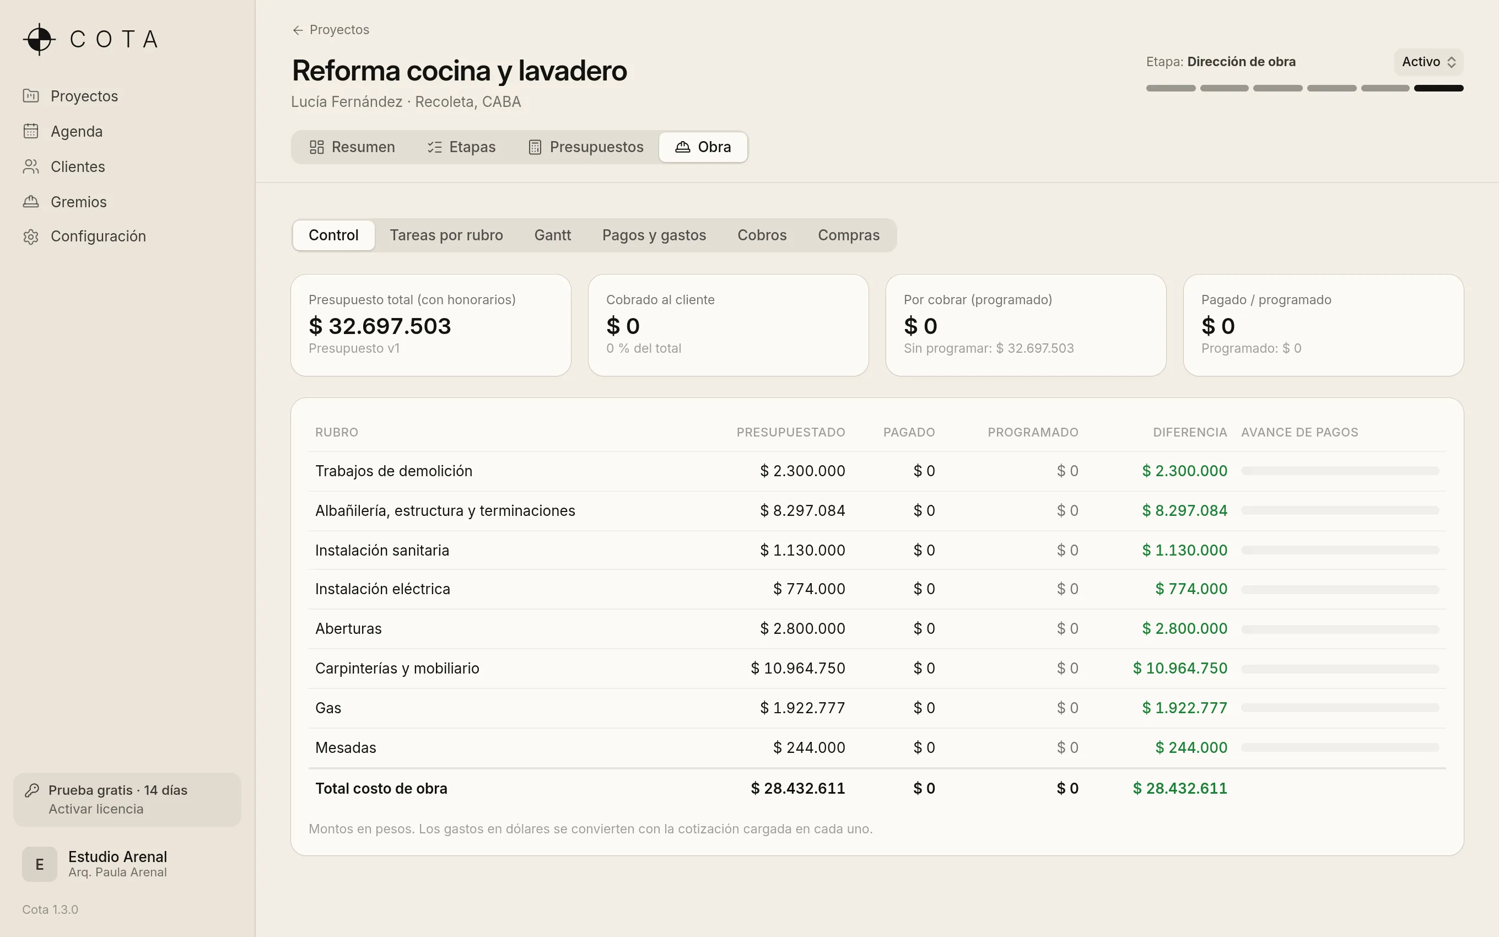Click Activar licencia link
1499x937 pixels.
tap(96, 809)
